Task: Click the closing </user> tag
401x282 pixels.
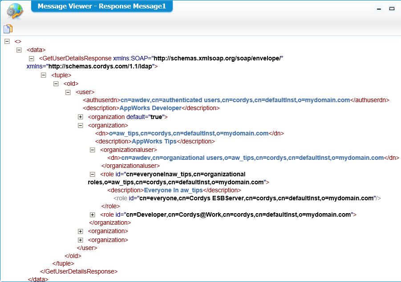Action: 87,248
